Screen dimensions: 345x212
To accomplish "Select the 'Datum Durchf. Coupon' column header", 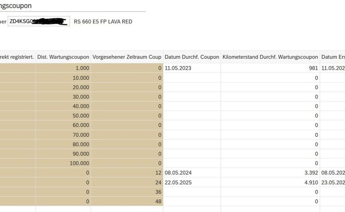I will click(192, 57).
